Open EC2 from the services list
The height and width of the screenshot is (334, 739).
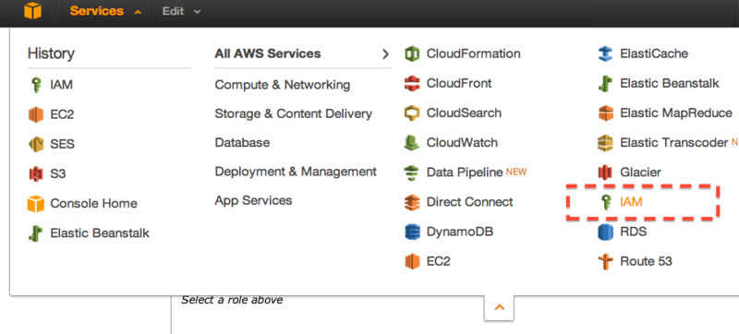(438, 261)
